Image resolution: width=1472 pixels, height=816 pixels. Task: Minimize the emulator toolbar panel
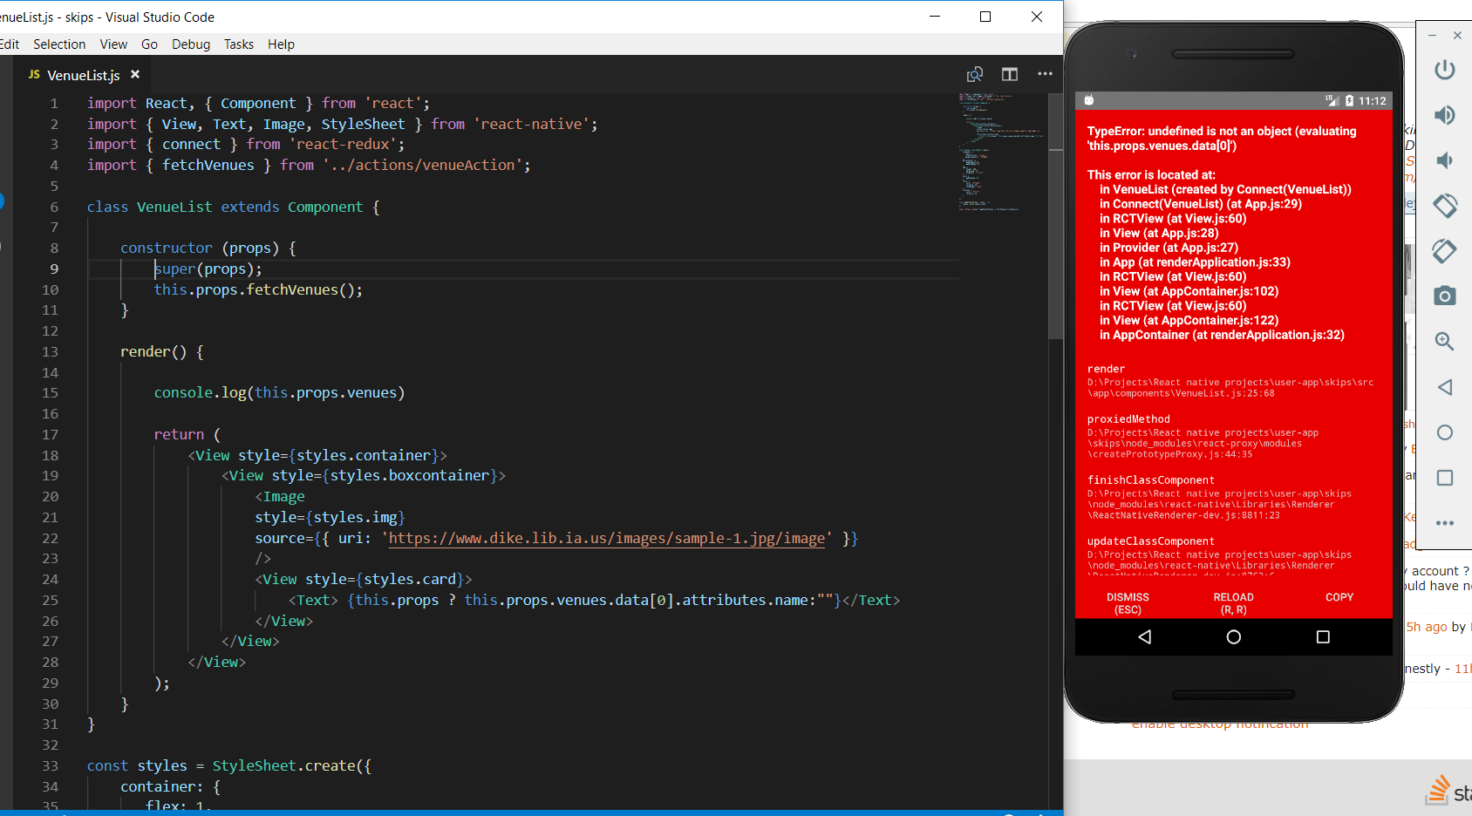pyautogui.click(x=1432, y=36)
